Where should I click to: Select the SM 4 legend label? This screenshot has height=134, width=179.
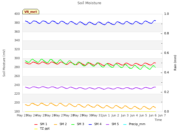click(98, 124)
